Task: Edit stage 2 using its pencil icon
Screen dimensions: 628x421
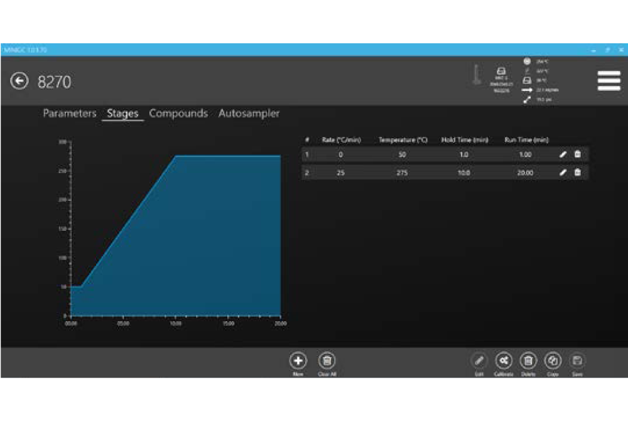Action: point(563,173)
